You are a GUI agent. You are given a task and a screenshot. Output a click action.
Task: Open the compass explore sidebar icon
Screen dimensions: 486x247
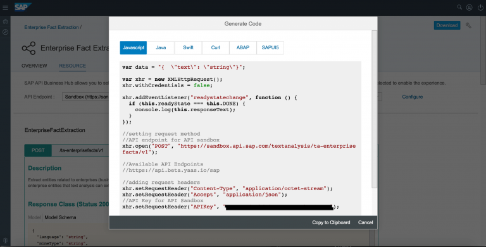[x=5, y=32]
